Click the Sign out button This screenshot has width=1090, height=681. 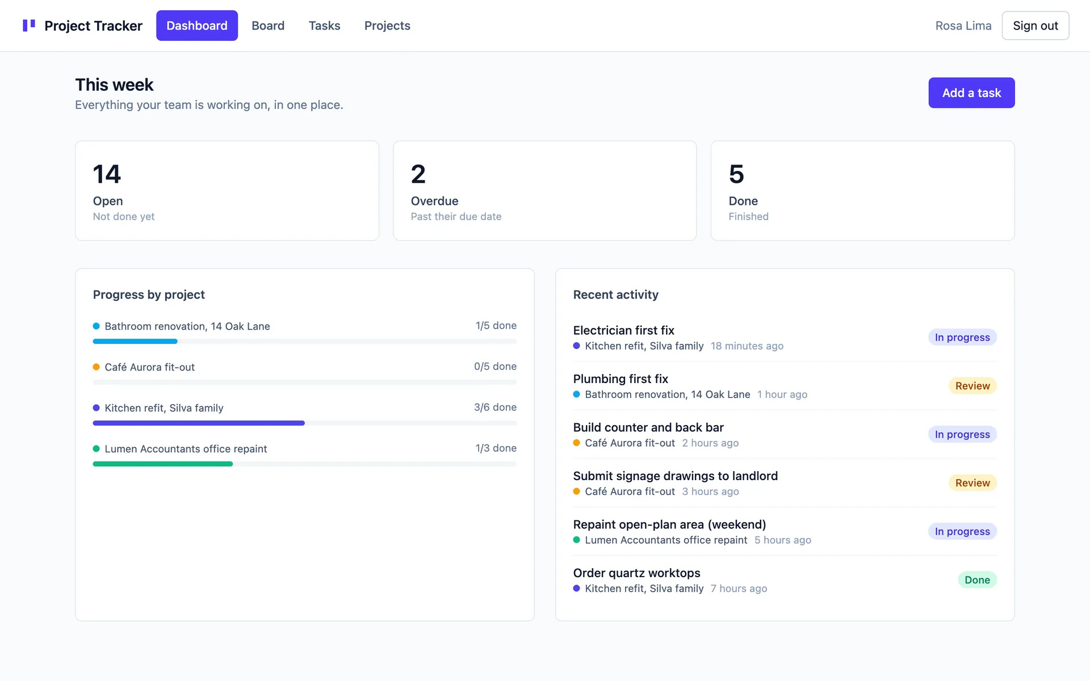tap(1035, 26)
